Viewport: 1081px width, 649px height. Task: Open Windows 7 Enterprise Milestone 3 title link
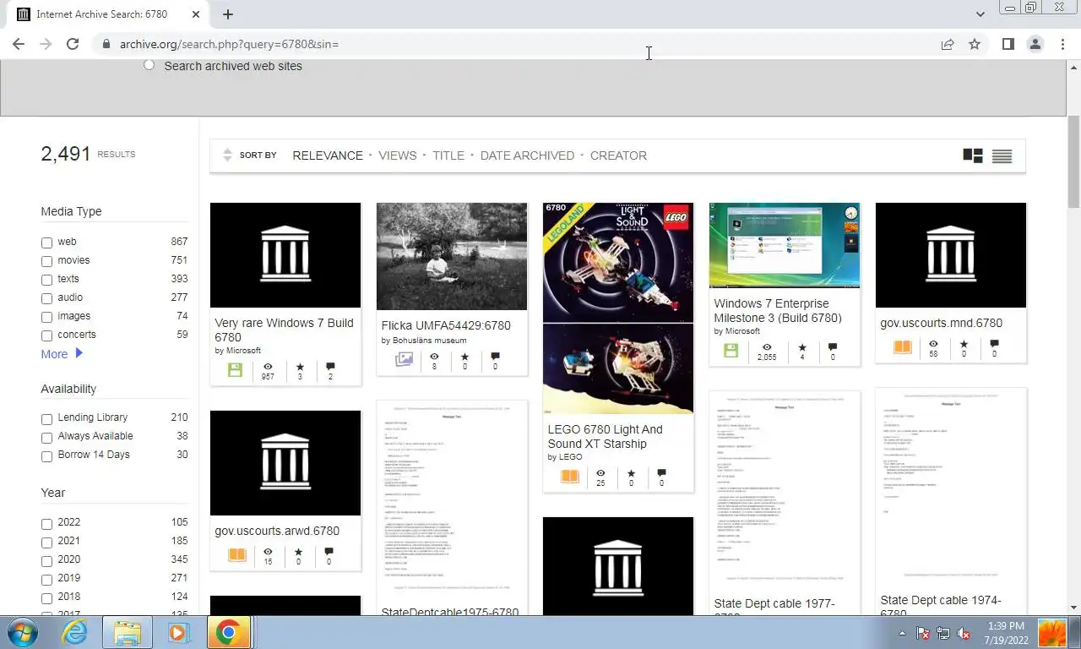click(778, 311)
